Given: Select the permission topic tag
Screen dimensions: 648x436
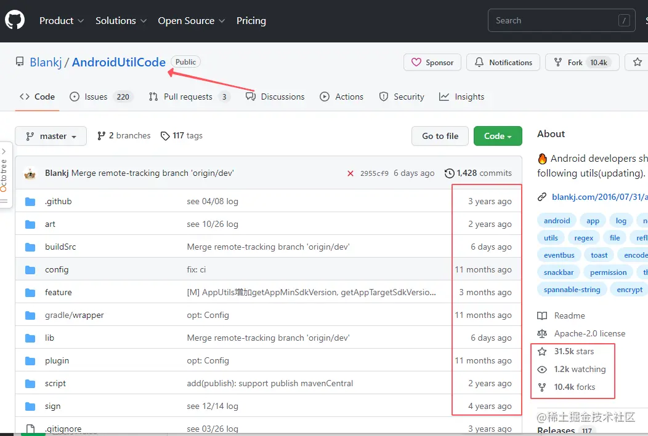Looking at the screenshot, I should click(608, 272).
